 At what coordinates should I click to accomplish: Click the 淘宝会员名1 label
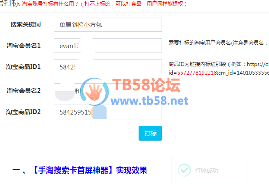[24, 46]
